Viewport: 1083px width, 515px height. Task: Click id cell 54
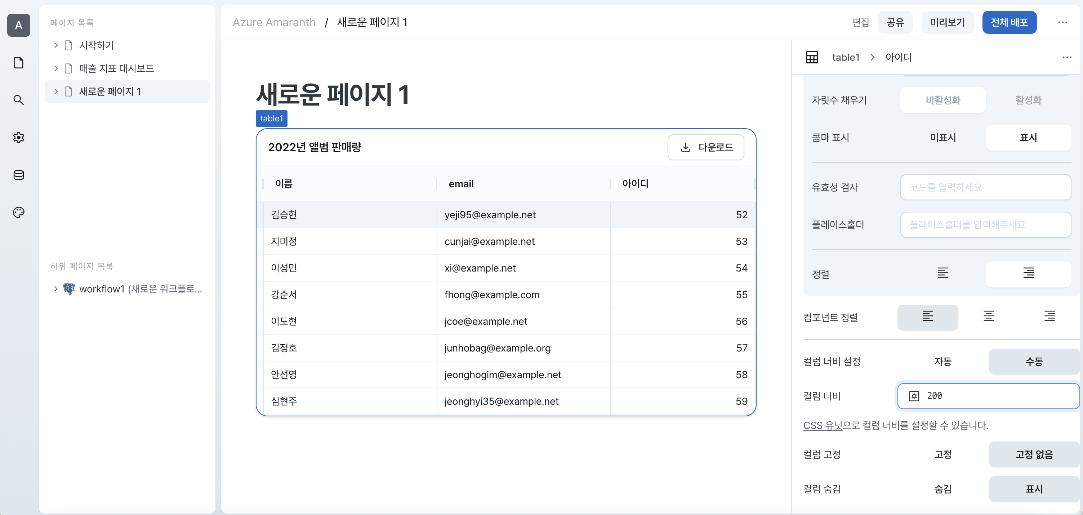tap(683, 268)
